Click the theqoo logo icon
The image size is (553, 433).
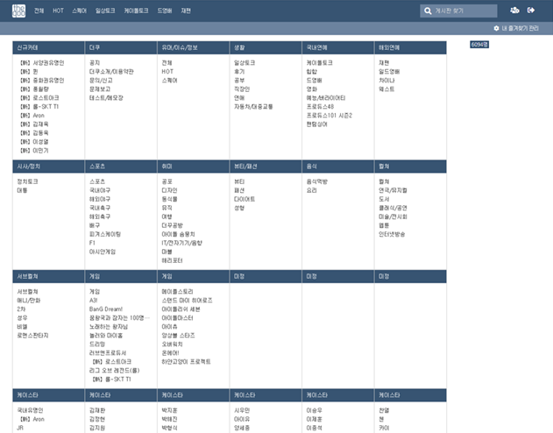tap(17, 11)
